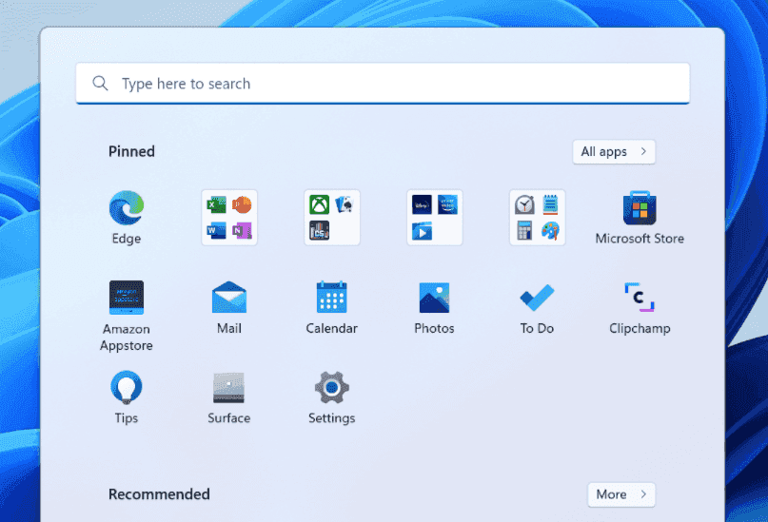
Task: Click the 'Pinned' section heading
Action: (x=131, y=151)
